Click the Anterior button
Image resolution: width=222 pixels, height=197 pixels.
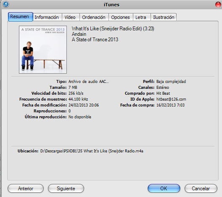click(26, 189)
